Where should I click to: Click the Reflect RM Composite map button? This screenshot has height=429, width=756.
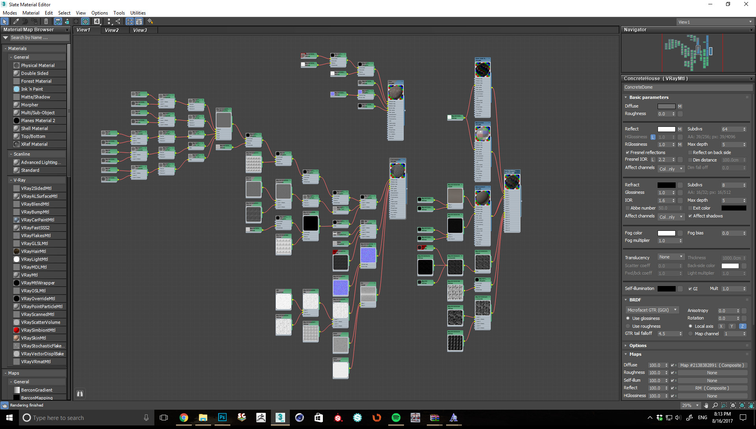pos(712,388)
